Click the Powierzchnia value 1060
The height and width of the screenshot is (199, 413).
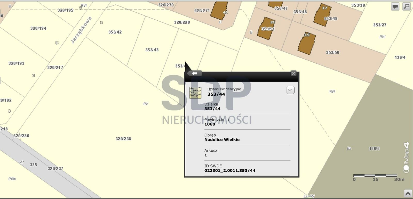click(x=210, y=124)
